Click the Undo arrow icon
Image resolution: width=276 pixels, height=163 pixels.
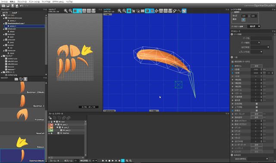tap(22, 6)
